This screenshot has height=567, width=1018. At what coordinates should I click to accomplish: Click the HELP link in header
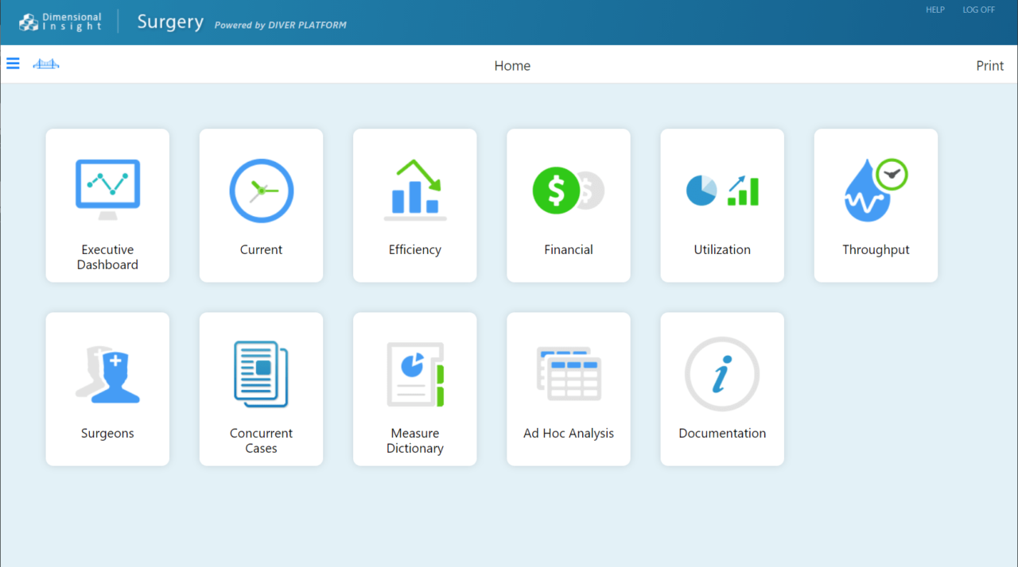pyautogui.click(x=935, y=10)
